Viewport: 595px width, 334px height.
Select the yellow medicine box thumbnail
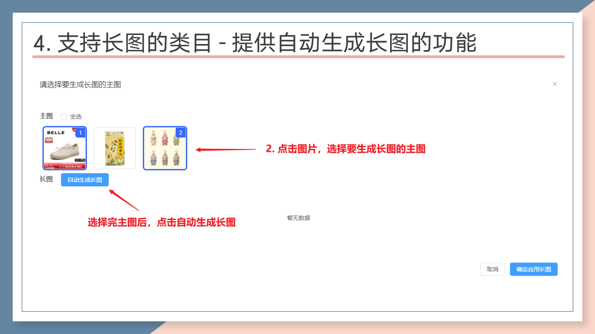coord(115,148)
